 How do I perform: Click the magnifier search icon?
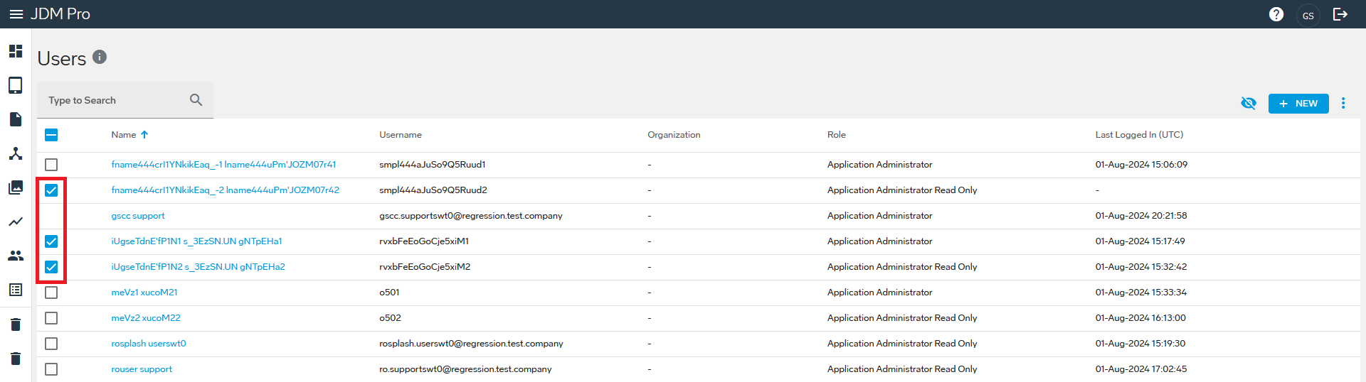(196, 100)
